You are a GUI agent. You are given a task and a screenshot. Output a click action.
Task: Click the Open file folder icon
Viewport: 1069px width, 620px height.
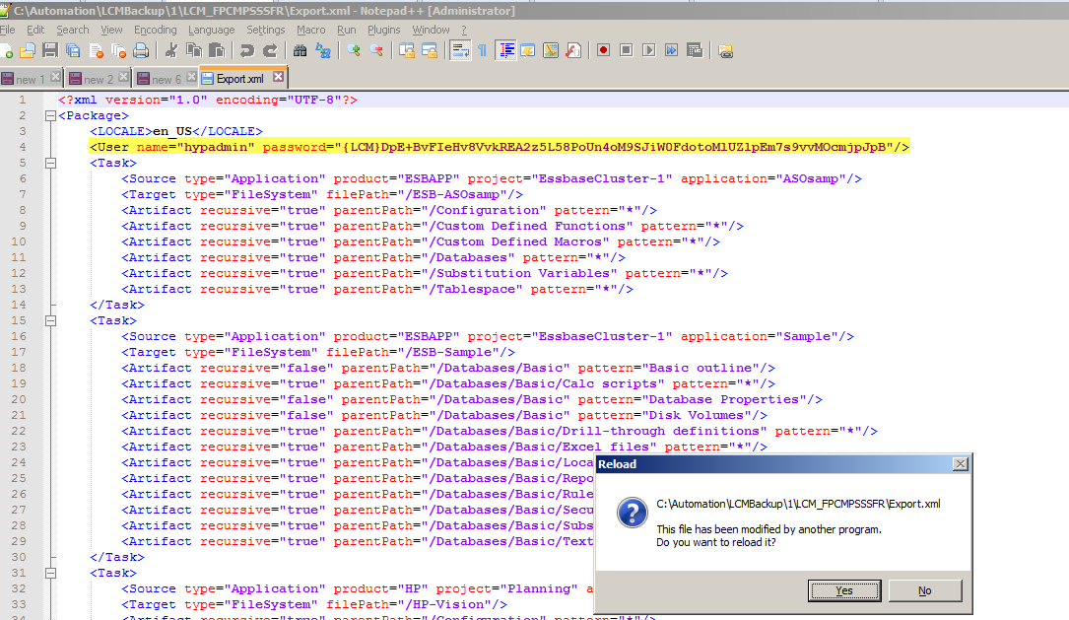tap(28, 51)
